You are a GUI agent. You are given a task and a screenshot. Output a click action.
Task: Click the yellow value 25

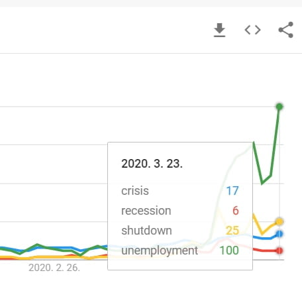pyautogui.click(x=232, y=231)
